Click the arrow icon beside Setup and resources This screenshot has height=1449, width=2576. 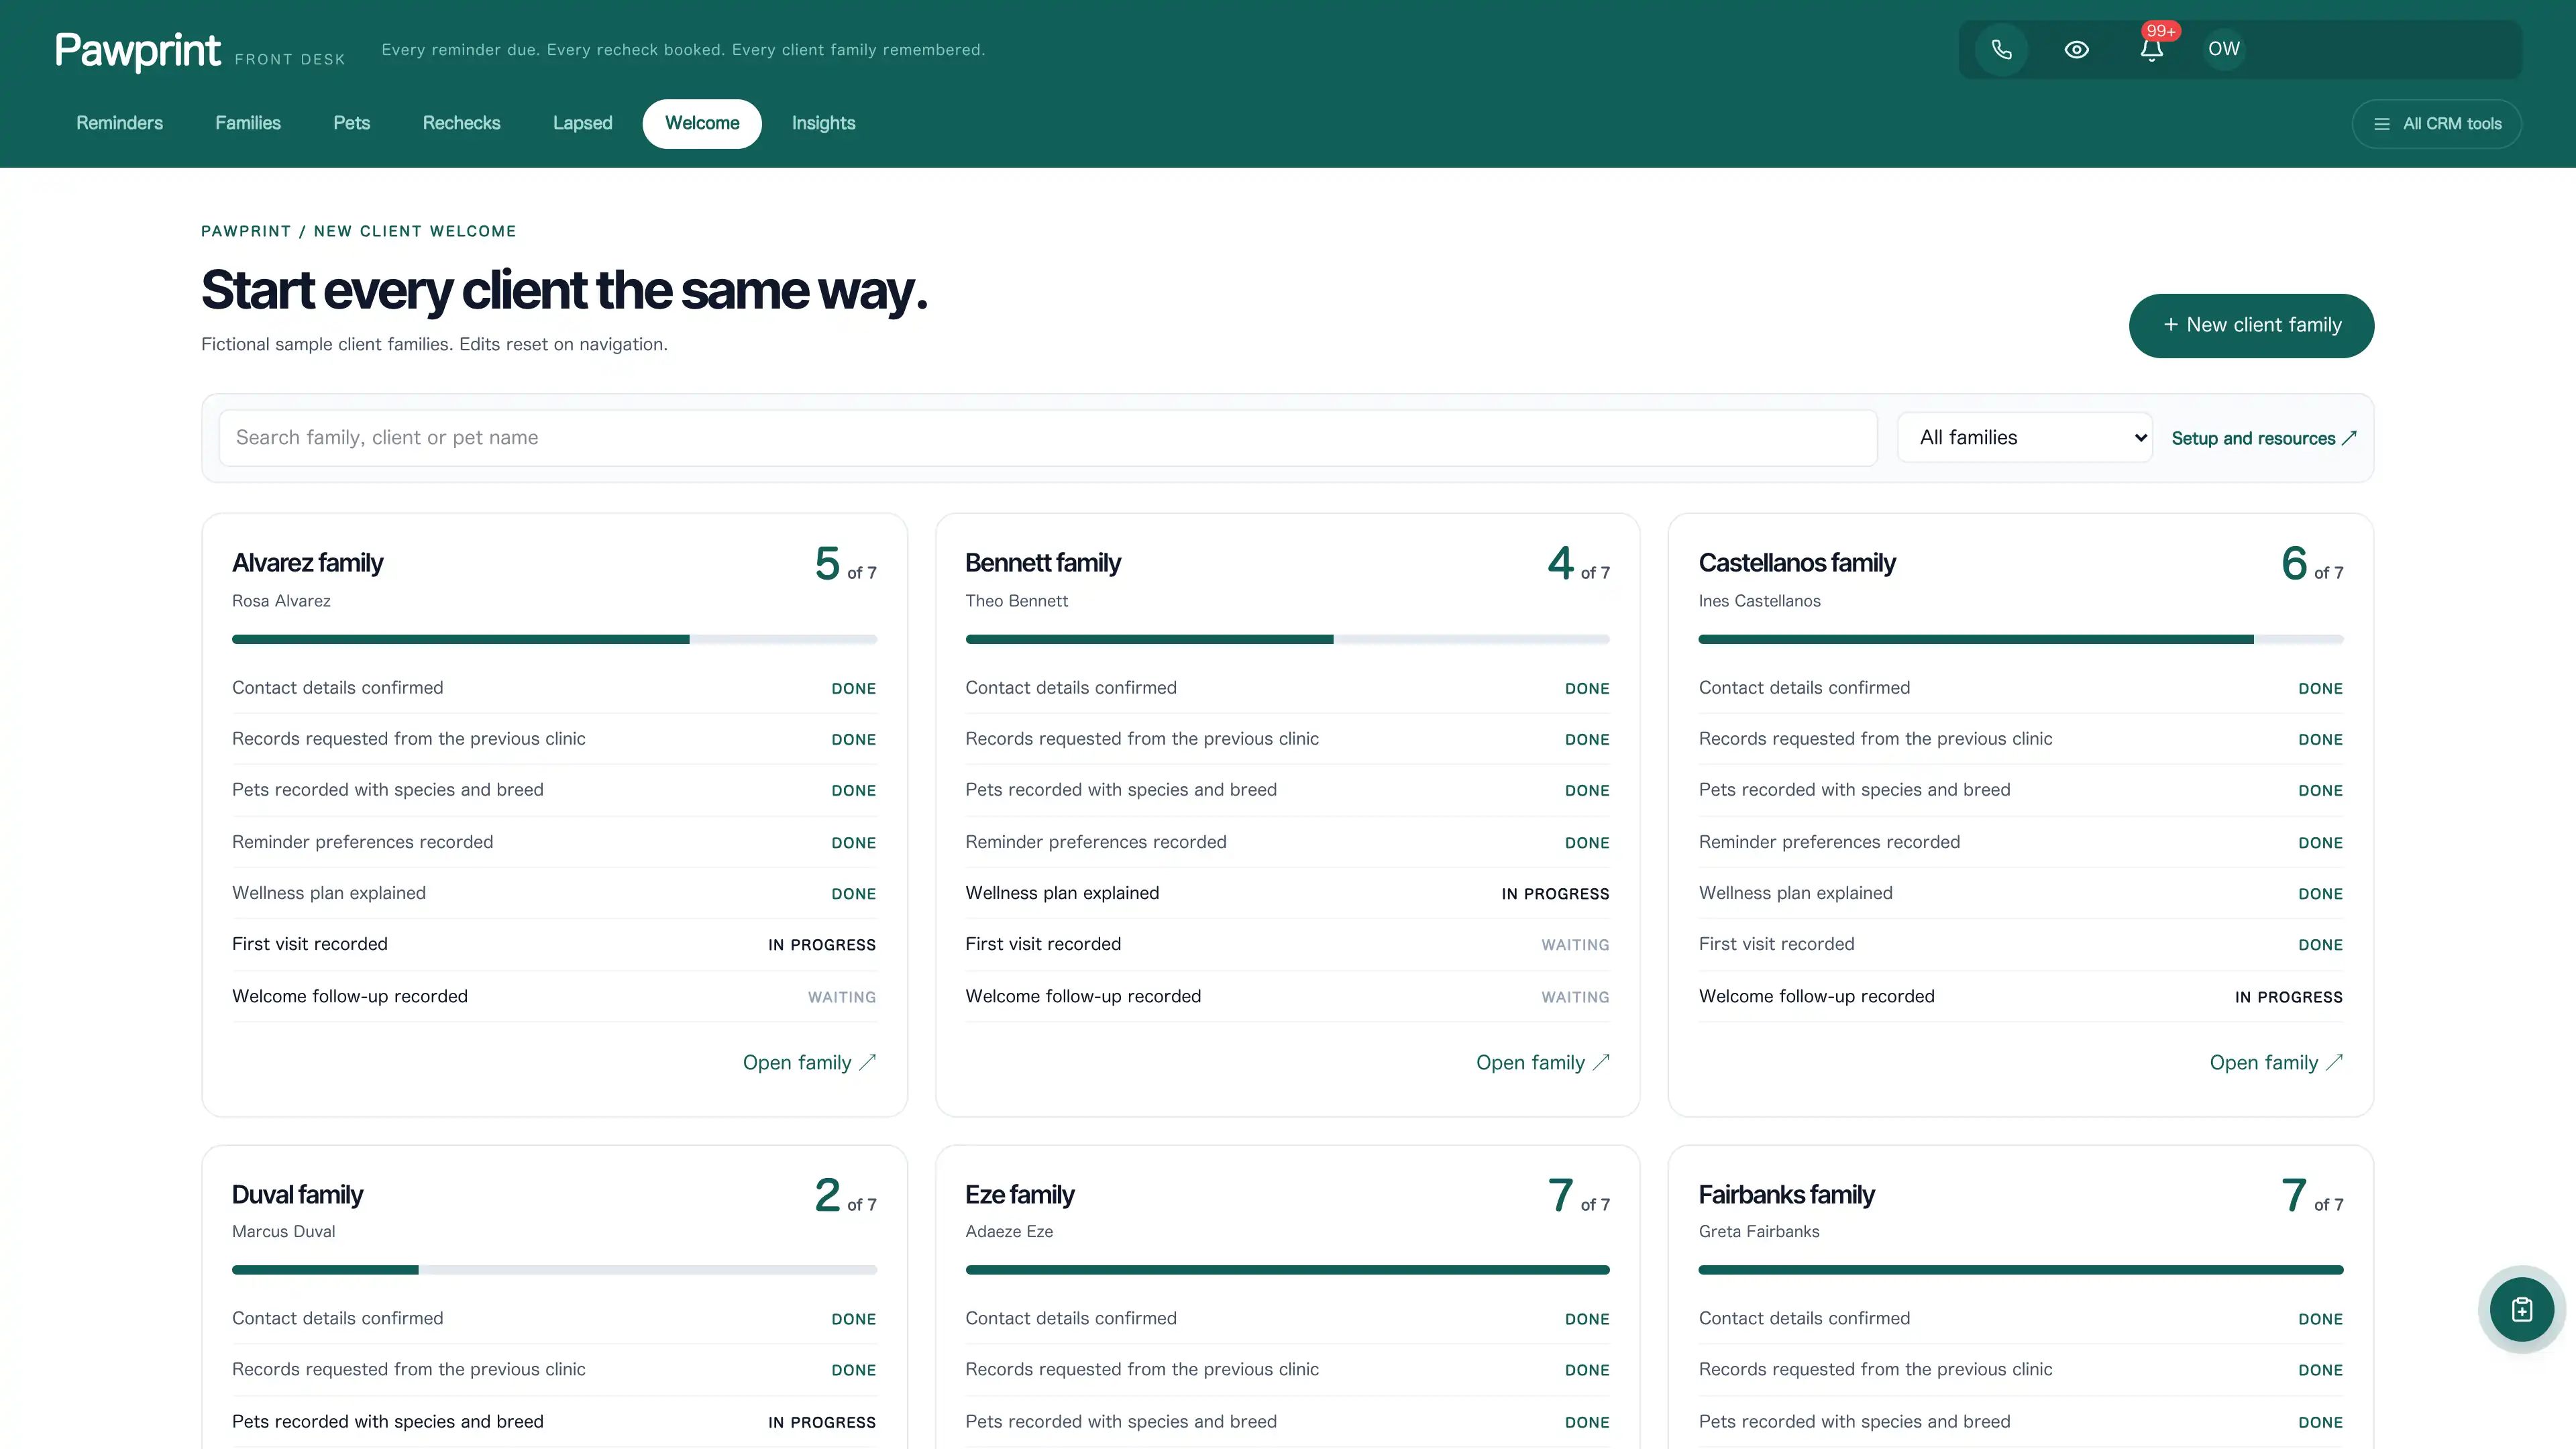(x=2348, y=438)
